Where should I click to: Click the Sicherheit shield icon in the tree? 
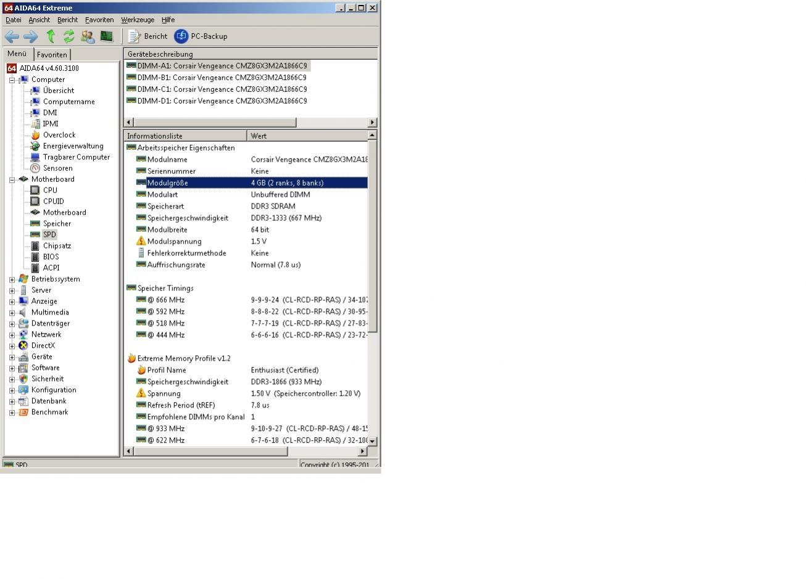[23, 379]
